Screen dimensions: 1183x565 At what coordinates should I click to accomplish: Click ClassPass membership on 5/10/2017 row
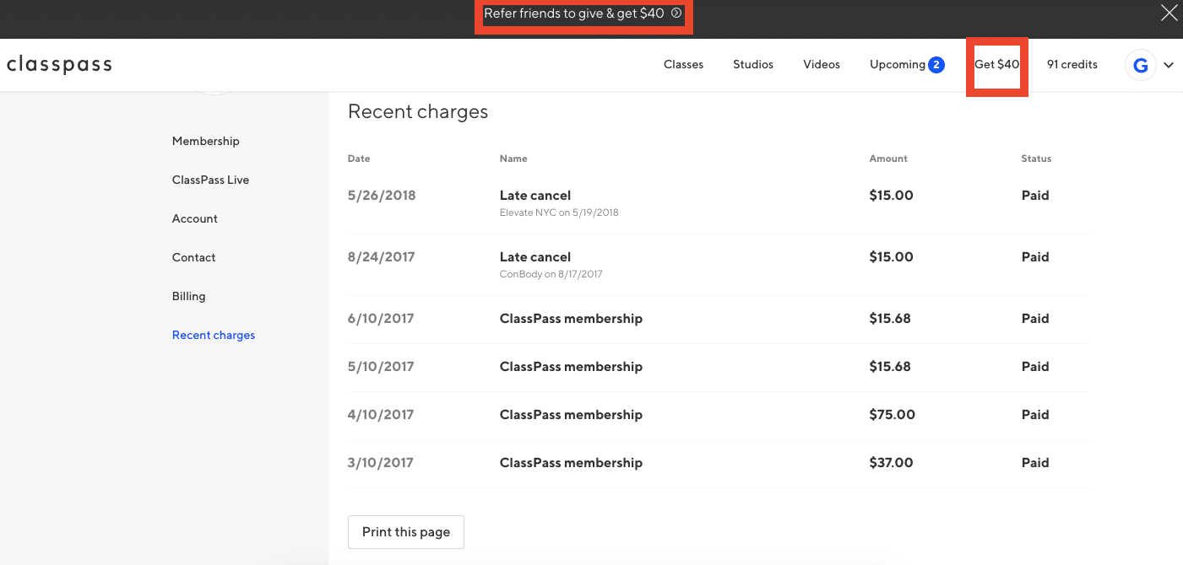pos(571,367)
